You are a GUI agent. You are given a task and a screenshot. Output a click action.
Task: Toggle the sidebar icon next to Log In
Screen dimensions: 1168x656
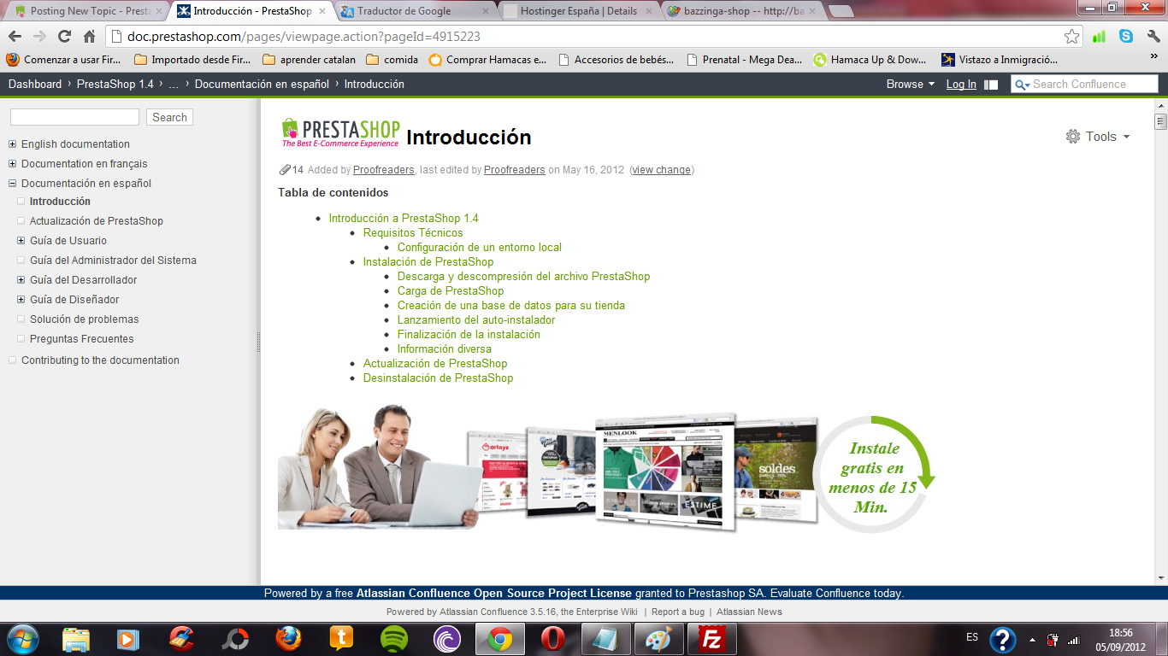991,85
